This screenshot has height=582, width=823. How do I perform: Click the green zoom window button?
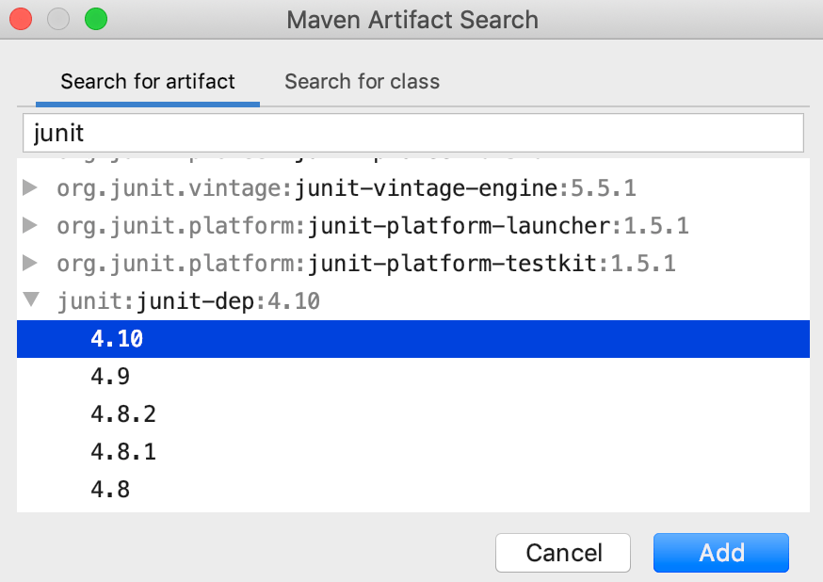click(96, 20)
